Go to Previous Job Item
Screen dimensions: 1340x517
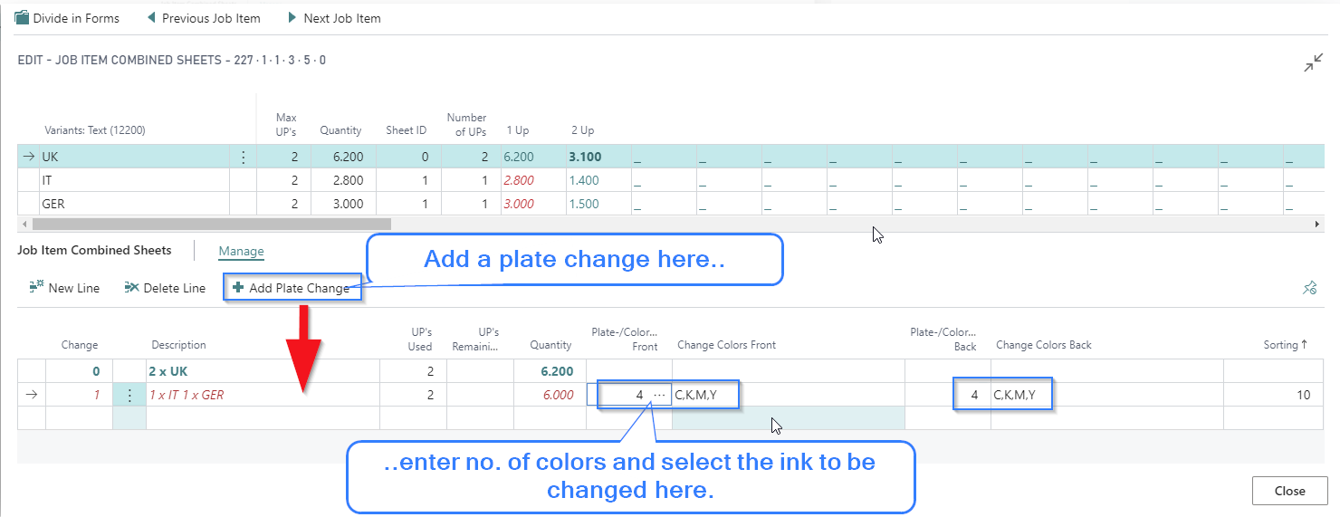click(x=204, y=18)
